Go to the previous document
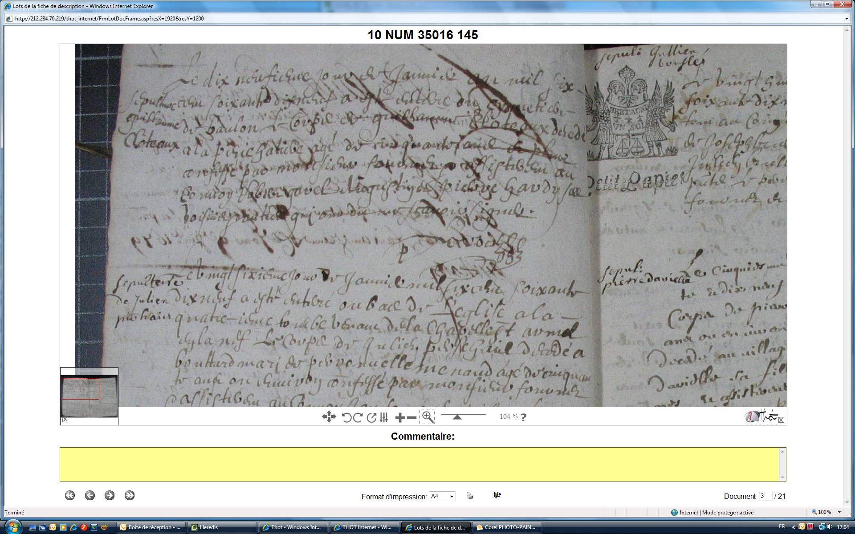This screenshot has width=855, height=534. (x=90, y=495)
